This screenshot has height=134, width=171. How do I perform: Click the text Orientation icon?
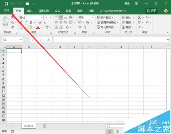click(67, 27)
